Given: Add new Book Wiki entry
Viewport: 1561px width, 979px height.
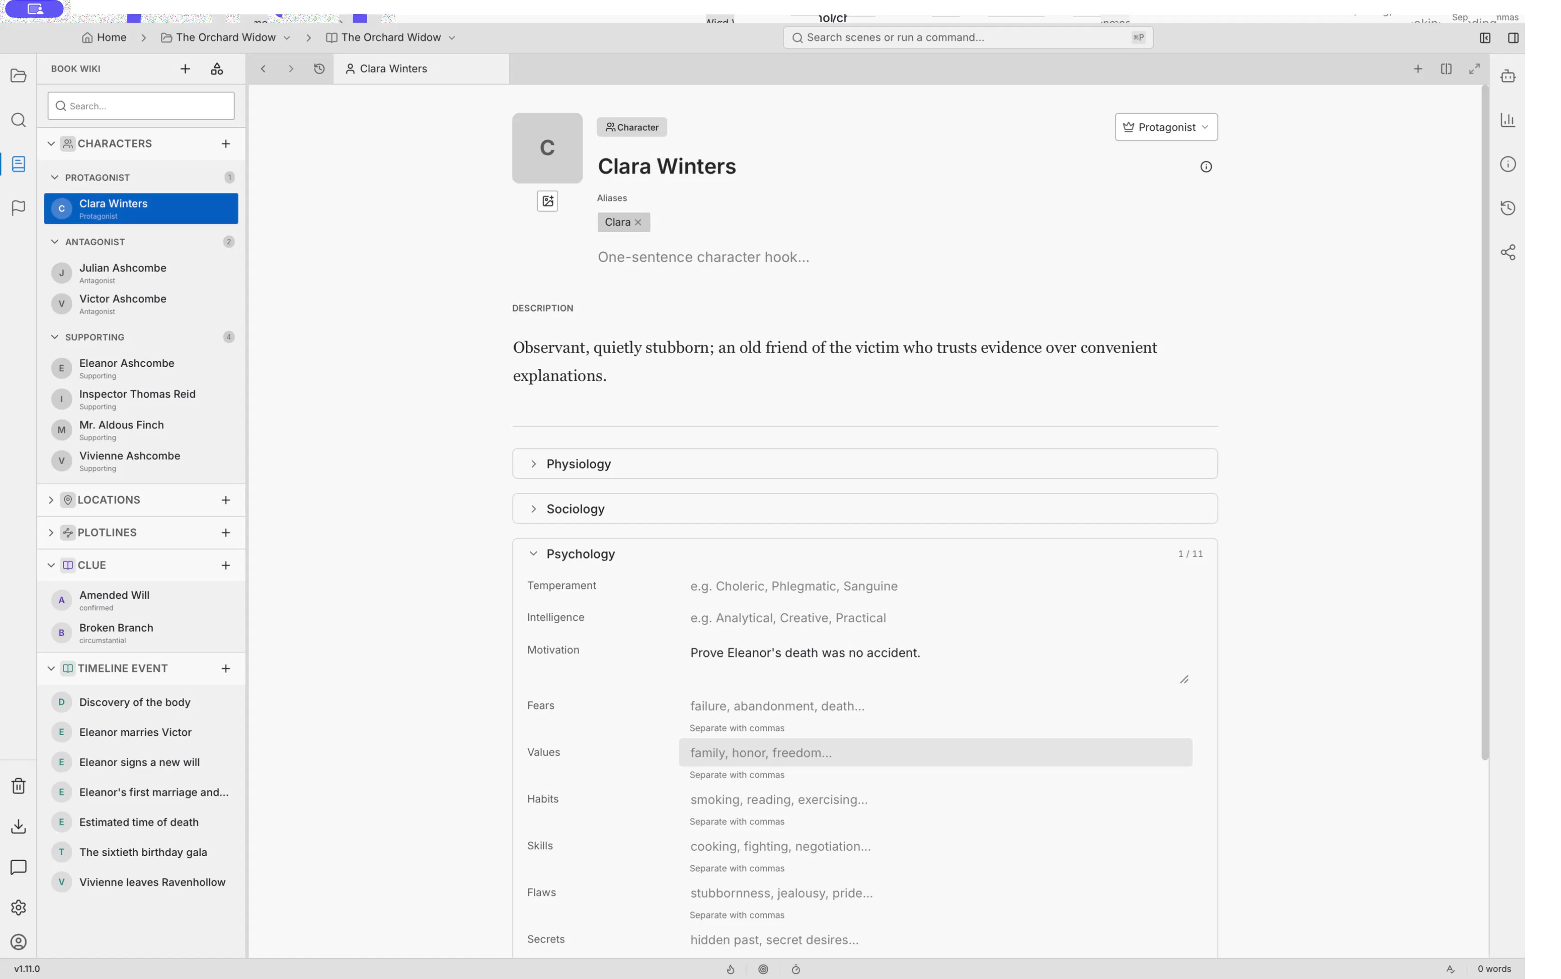Looking at the screenshot, I should 185,69.
